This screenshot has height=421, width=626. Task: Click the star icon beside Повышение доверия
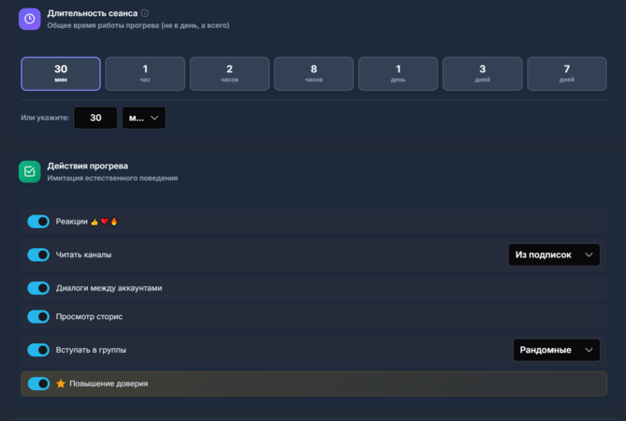point(61,384)
